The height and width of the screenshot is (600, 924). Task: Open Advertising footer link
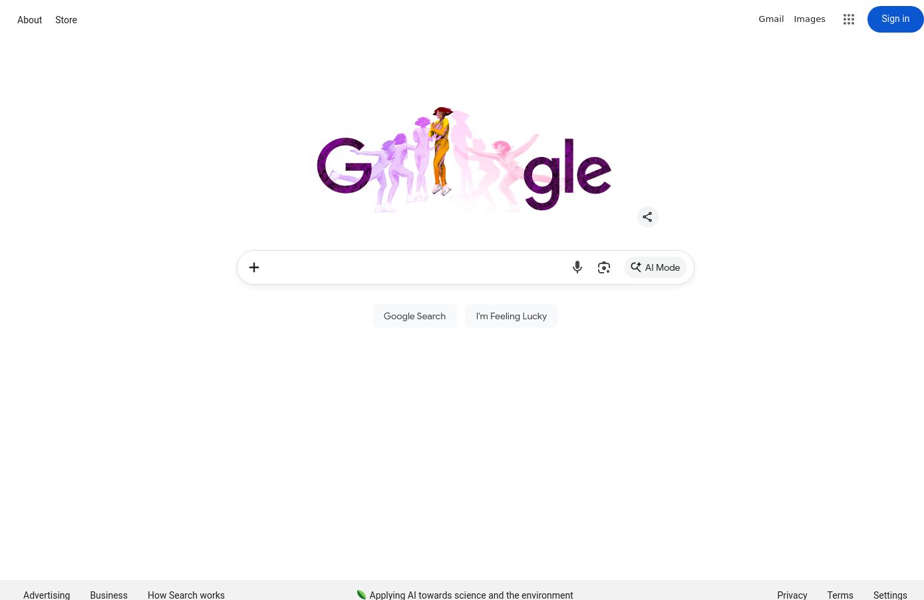tap(47, 595)
